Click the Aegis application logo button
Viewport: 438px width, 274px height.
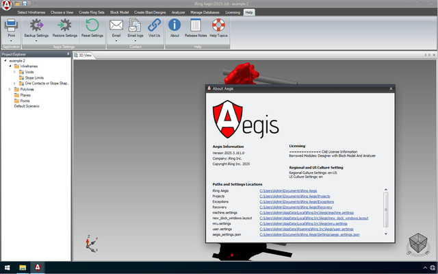(x=6, y=5)
